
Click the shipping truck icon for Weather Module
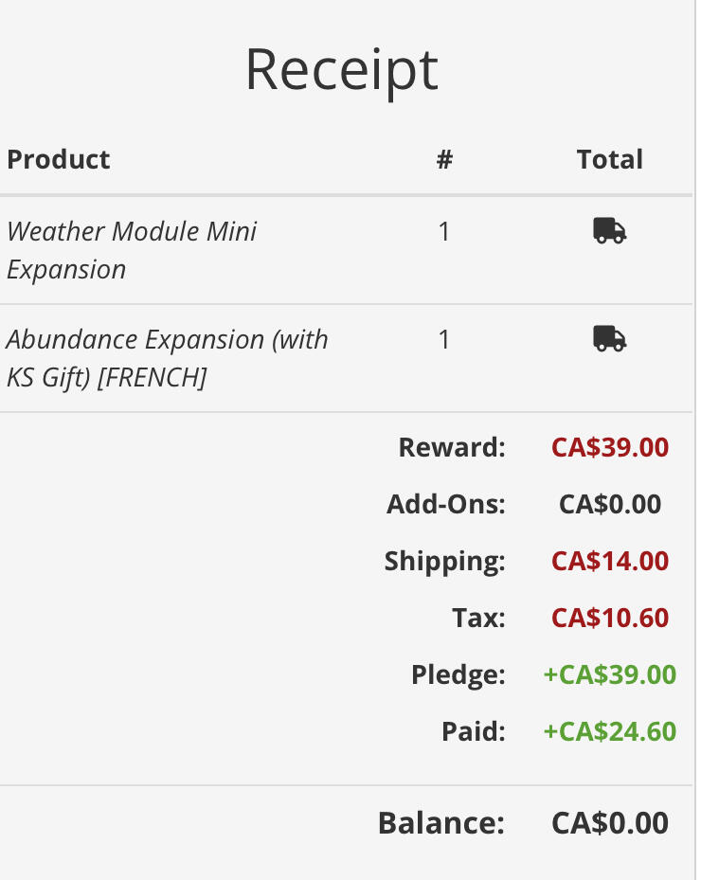(609, 231)
